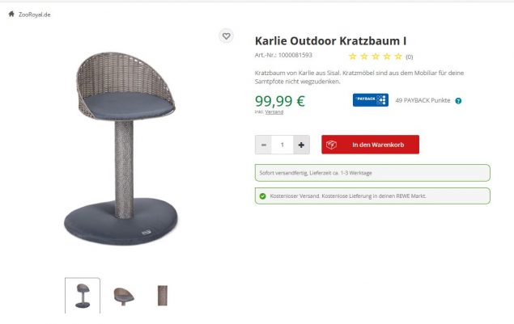Click the home icon in breadcrumb
The height and width of the screenshot is (324, 514).
(11, 14)
